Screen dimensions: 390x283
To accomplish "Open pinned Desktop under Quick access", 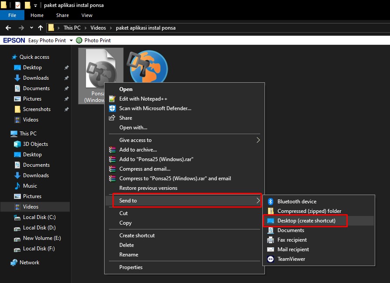I will click(x=32, y=67).
